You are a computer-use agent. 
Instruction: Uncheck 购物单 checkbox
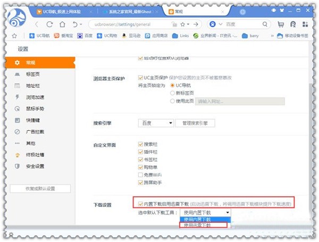pos(140,168)
